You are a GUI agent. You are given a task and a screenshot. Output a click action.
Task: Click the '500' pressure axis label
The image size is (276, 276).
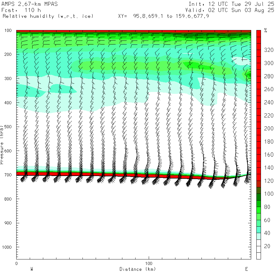[8, 127]
